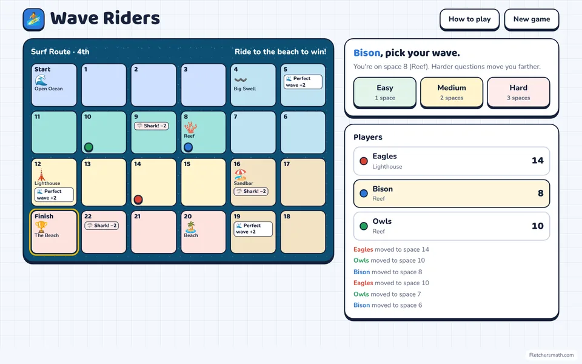Click board space 17
Image resolution: width=582 pixels, height=364 pixels.
pos(303,182)
